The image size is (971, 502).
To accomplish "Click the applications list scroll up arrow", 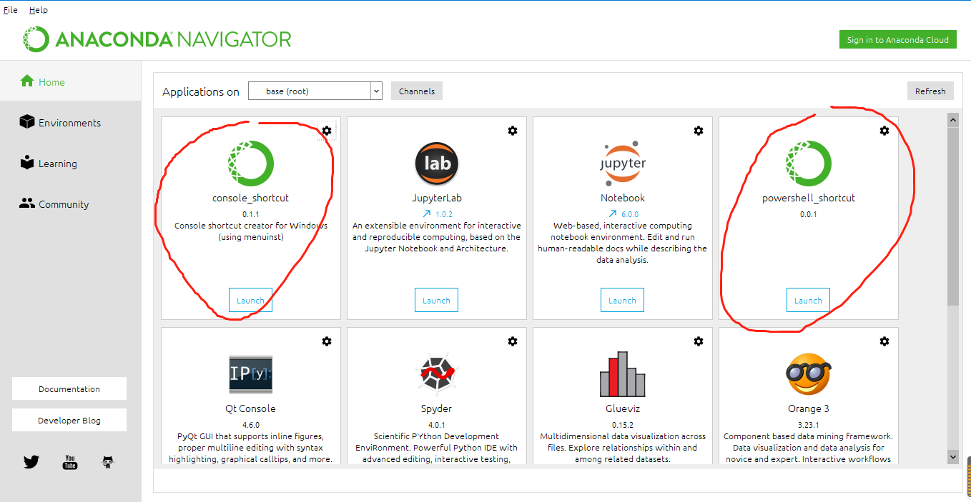I will tap(953, 120).
